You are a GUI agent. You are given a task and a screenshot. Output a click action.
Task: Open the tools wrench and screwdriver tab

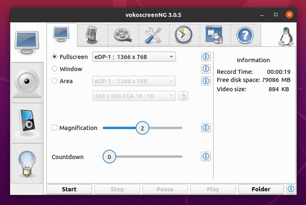click(x=154, y=35)
